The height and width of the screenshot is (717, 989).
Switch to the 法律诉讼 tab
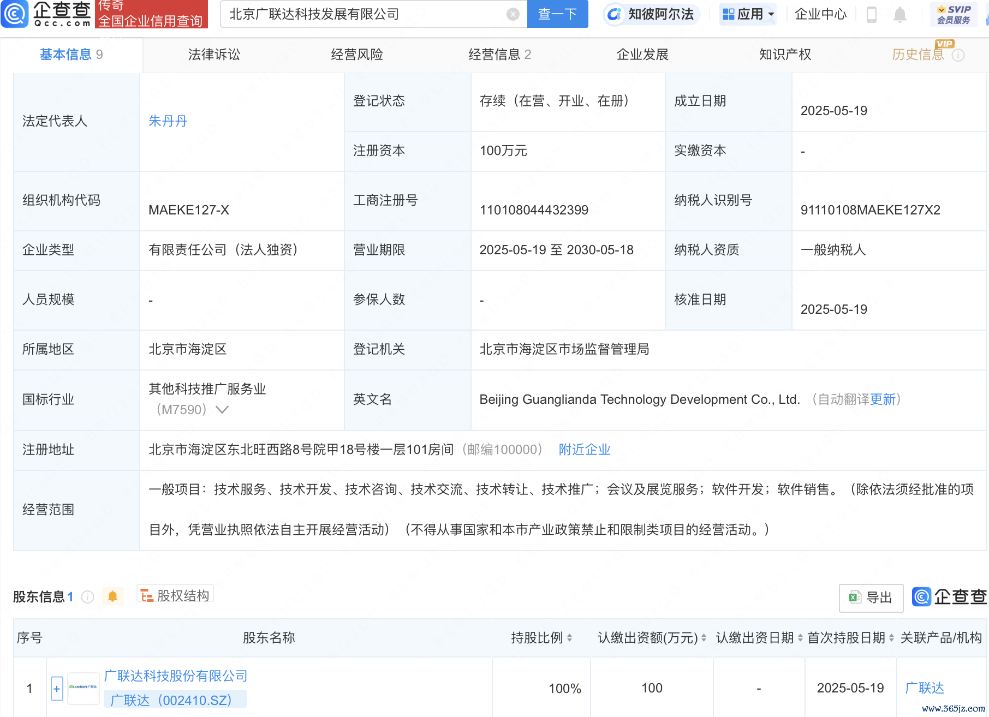click(214, 55)
